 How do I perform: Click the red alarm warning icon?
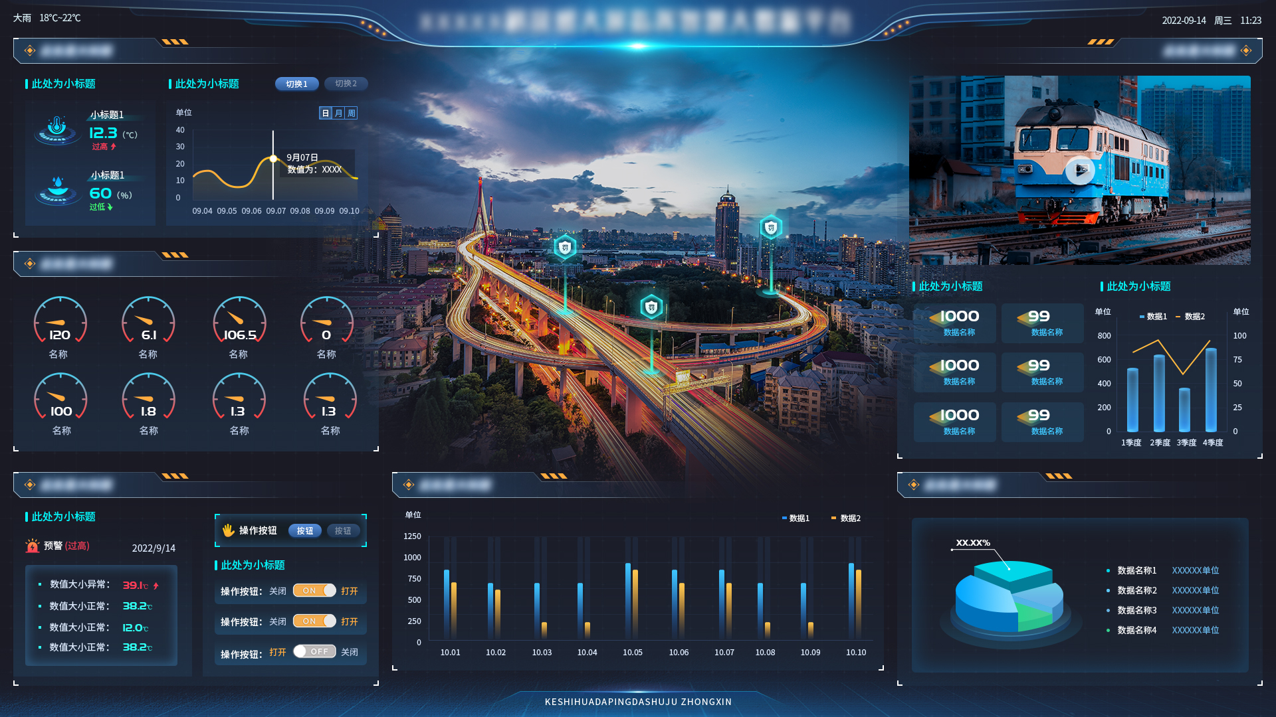click(33, 546)
